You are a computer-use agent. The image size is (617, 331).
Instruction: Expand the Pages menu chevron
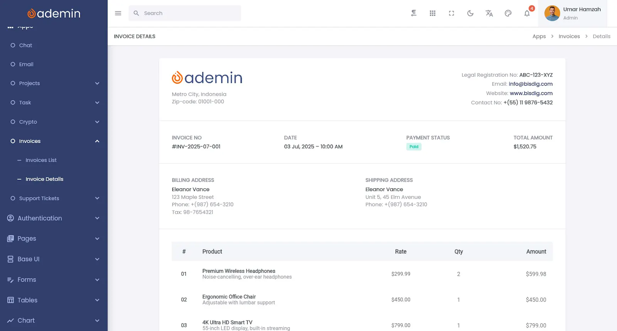(97, 239)
